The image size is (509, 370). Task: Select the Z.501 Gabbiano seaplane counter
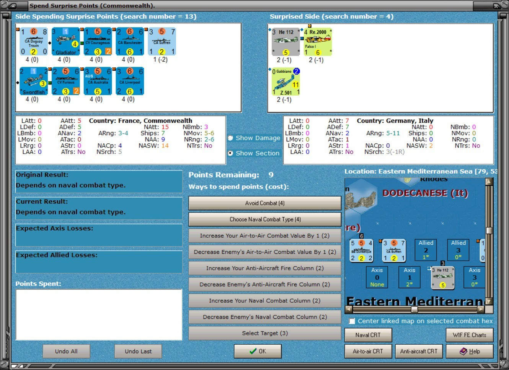[285, 82]
